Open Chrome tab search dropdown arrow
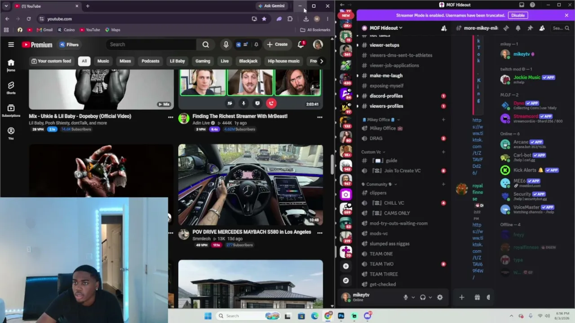 point(6,6)
